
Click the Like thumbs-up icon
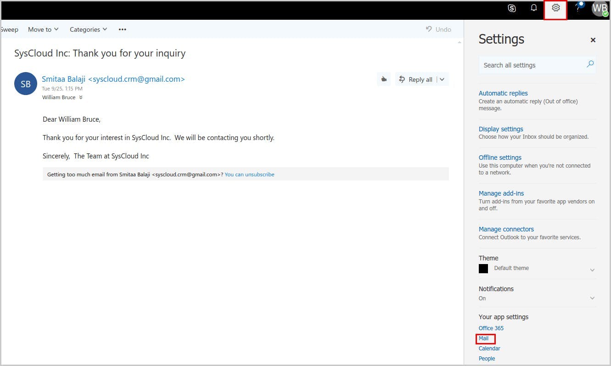pyautogui.click(x=384, y=79)
